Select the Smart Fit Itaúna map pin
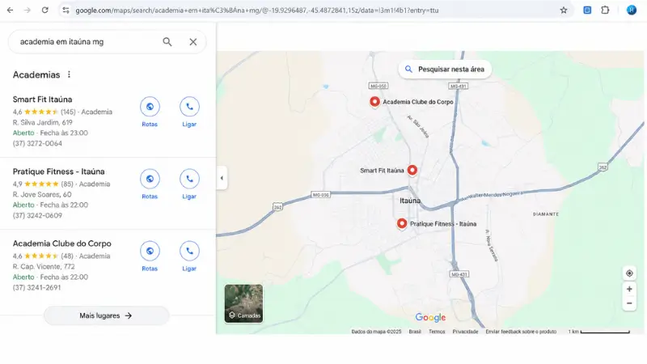The image size is (647, 364). click(x=412, y=171)
